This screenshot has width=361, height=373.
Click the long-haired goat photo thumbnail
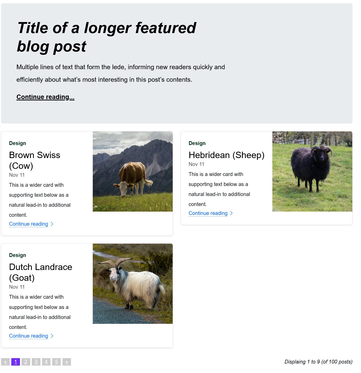point(133,284)
